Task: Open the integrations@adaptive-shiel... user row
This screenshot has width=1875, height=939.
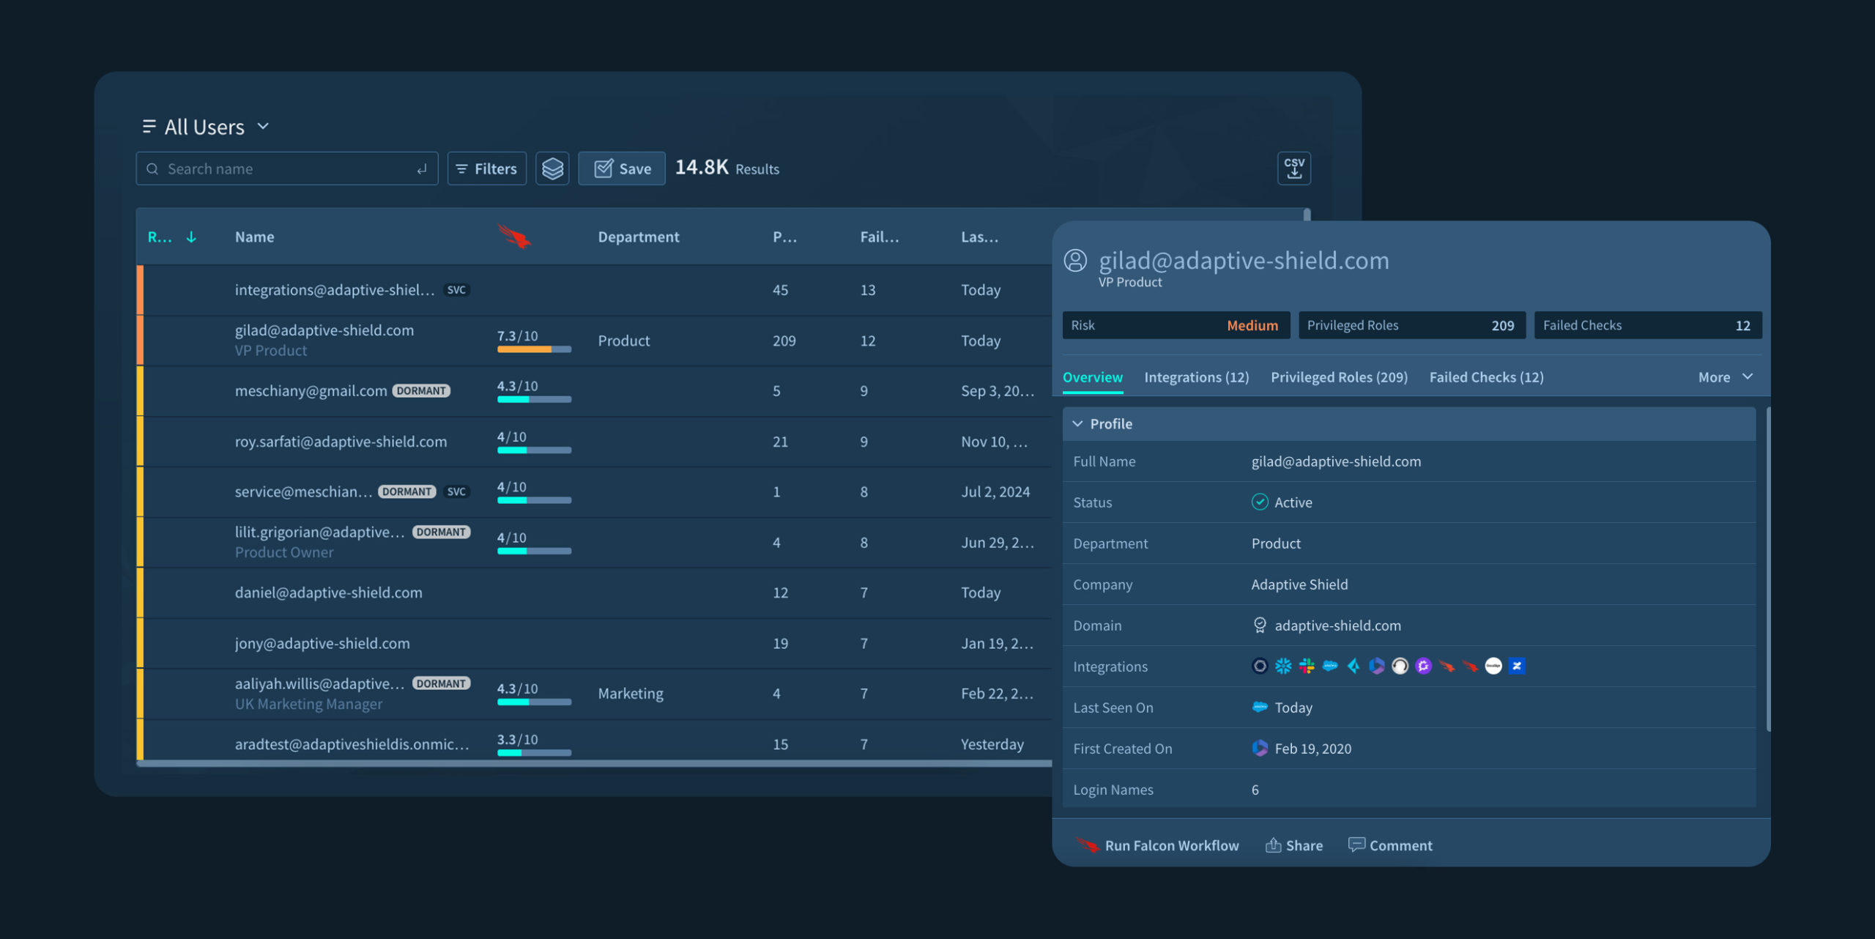Action: pos(594,290)
